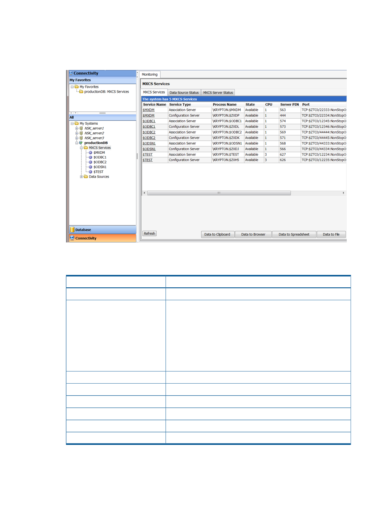
Task: Collapse the MXCS Services tree folder
Action: click(x=81, y=148)
